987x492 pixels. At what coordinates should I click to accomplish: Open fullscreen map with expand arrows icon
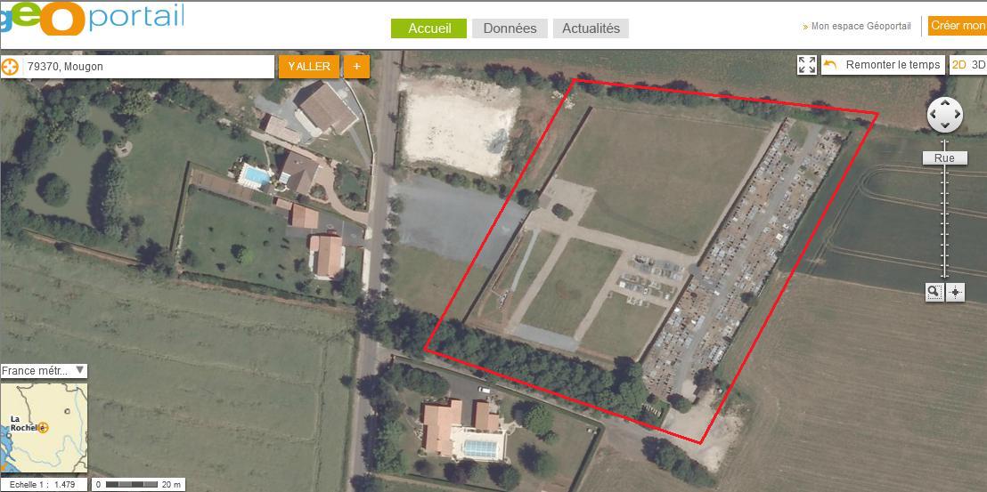coord(807,65)
